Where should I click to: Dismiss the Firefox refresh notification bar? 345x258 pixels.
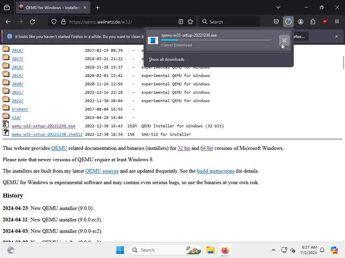pyautogui.click(x=337, y=36)
